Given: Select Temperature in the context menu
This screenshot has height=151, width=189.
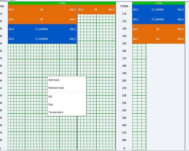Looking at the screenshot, I should [x=67, y=112].
